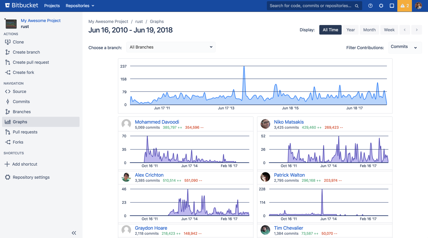Image resolution: width=428 pixels, height=238 pixels.
Task: Click the Clone icon in sidebar
Action: click(8, 42)
